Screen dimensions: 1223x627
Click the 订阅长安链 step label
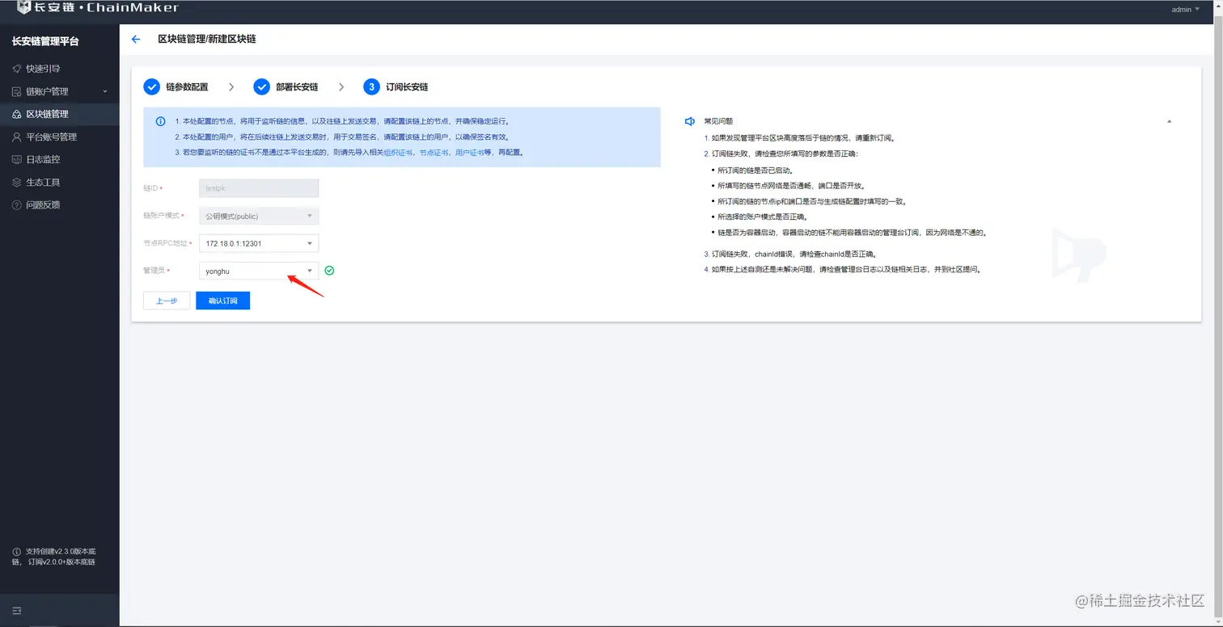pyautogui.click(x=407, y=86)
